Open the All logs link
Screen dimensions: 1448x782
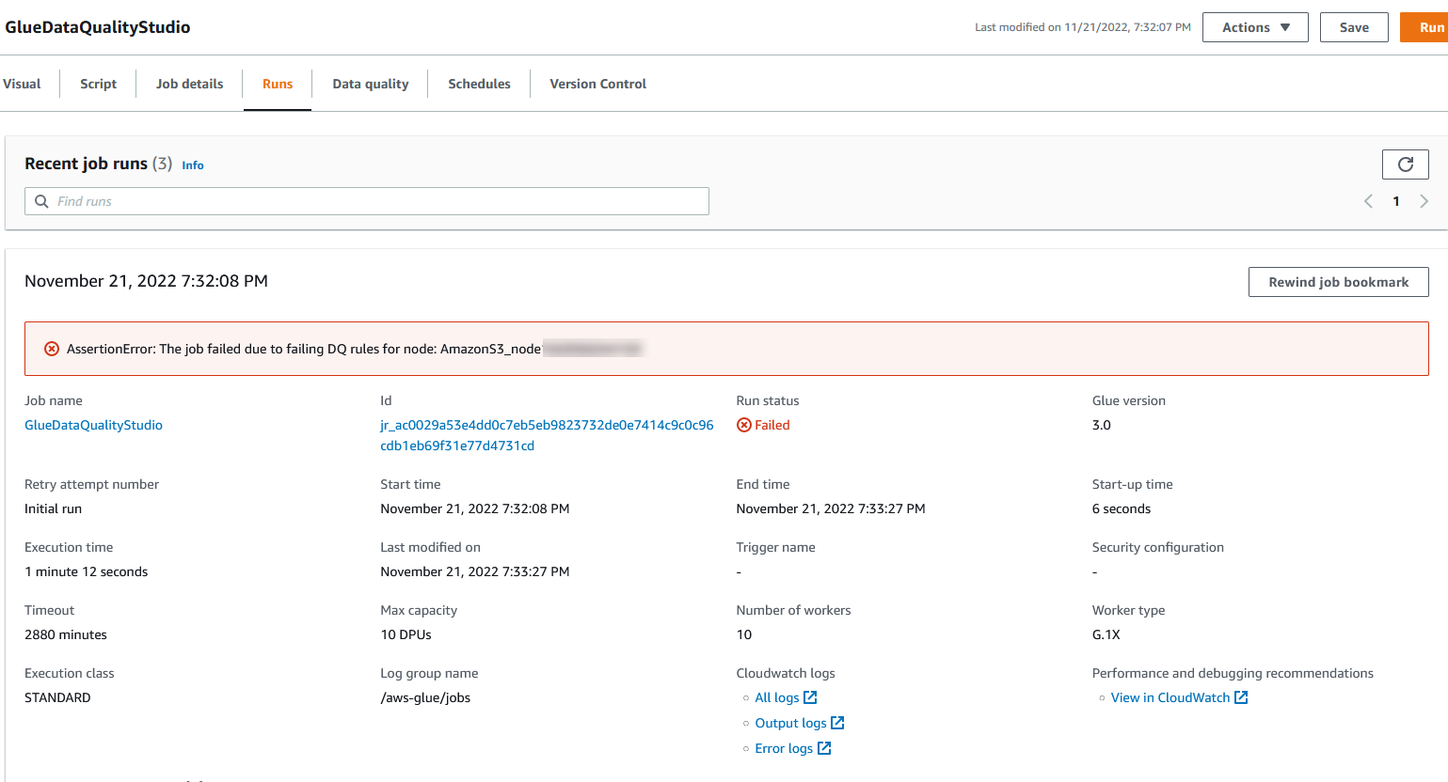pos(777,697)
